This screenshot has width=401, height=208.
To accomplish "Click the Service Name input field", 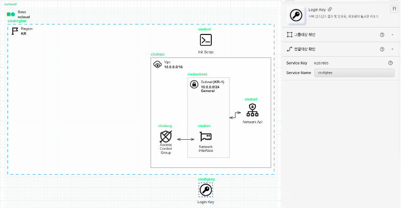I will coord(354,73).
